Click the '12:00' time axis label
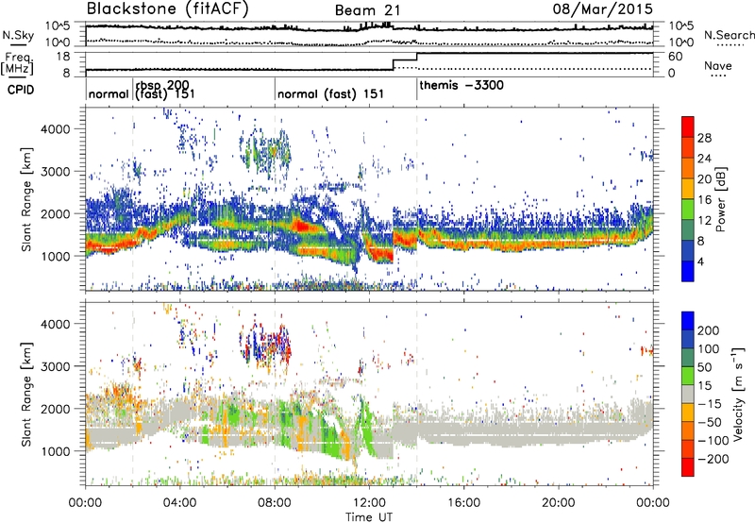The width and height of the screenshot is (755, 523). (x=369, y=502)
